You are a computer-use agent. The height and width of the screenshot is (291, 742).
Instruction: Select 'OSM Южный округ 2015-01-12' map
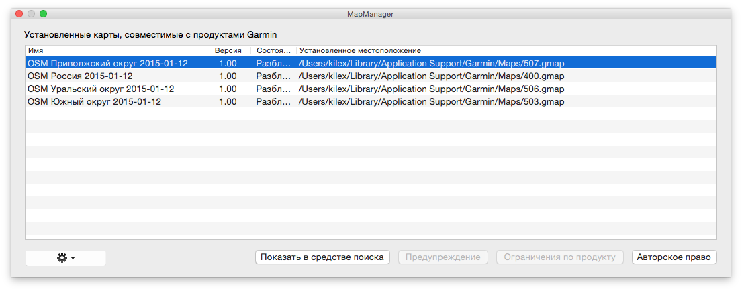coord(371,101)
